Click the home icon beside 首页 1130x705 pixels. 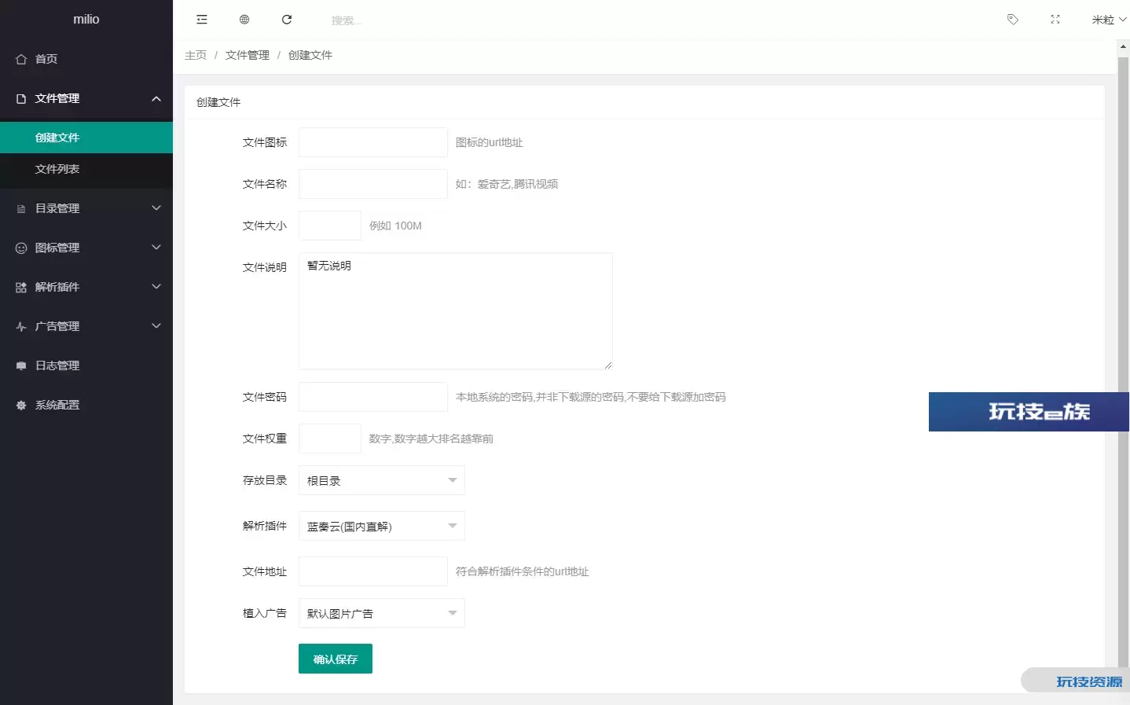click(21, 59)
